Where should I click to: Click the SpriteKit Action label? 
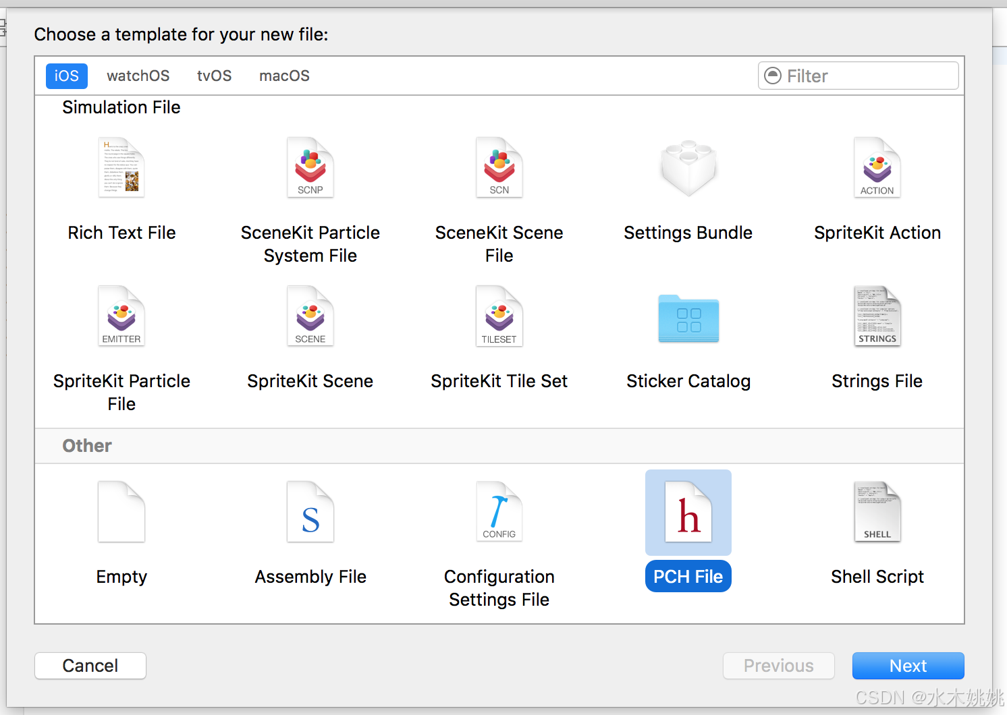tap(877, 233)
